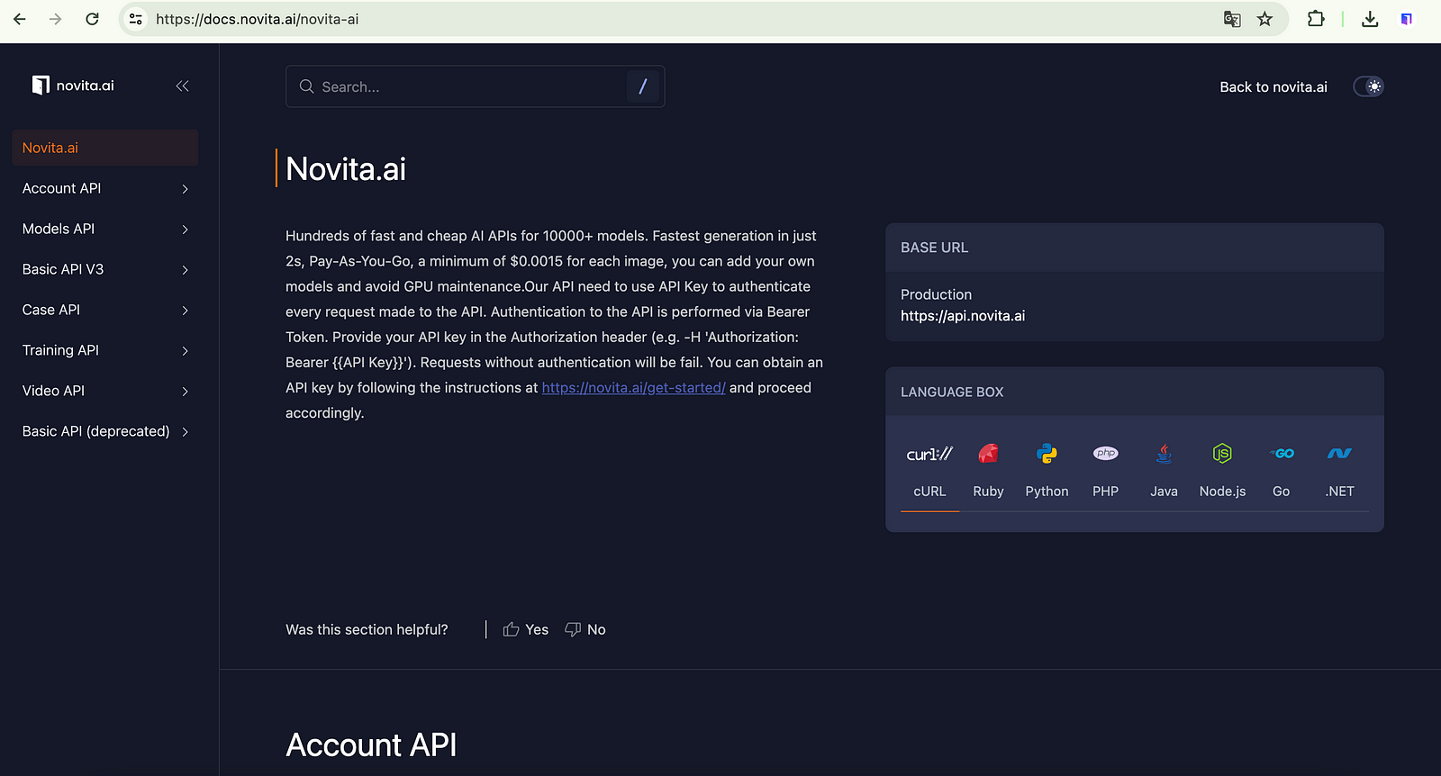Open Basic API (deprecated) in the sidebar

95,431
